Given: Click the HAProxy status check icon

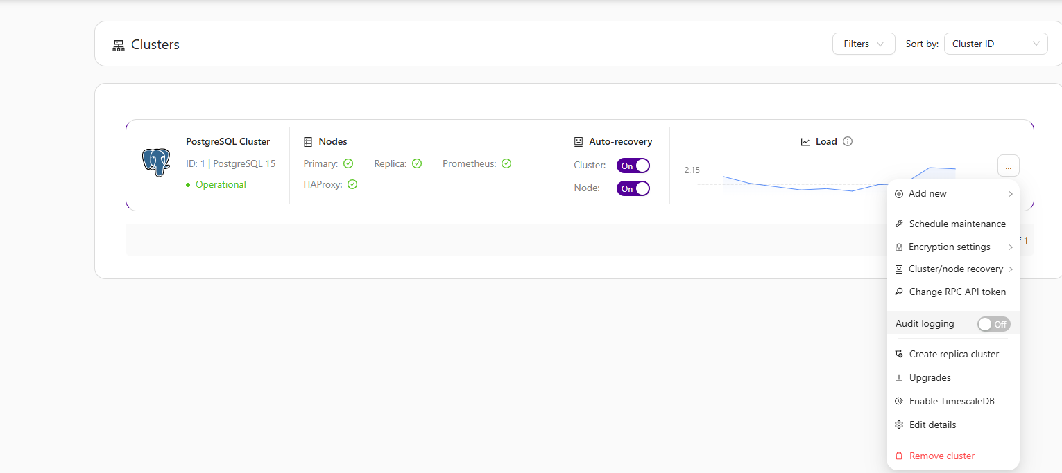Looking at the screenshot, I should click(x=352, y=184).
